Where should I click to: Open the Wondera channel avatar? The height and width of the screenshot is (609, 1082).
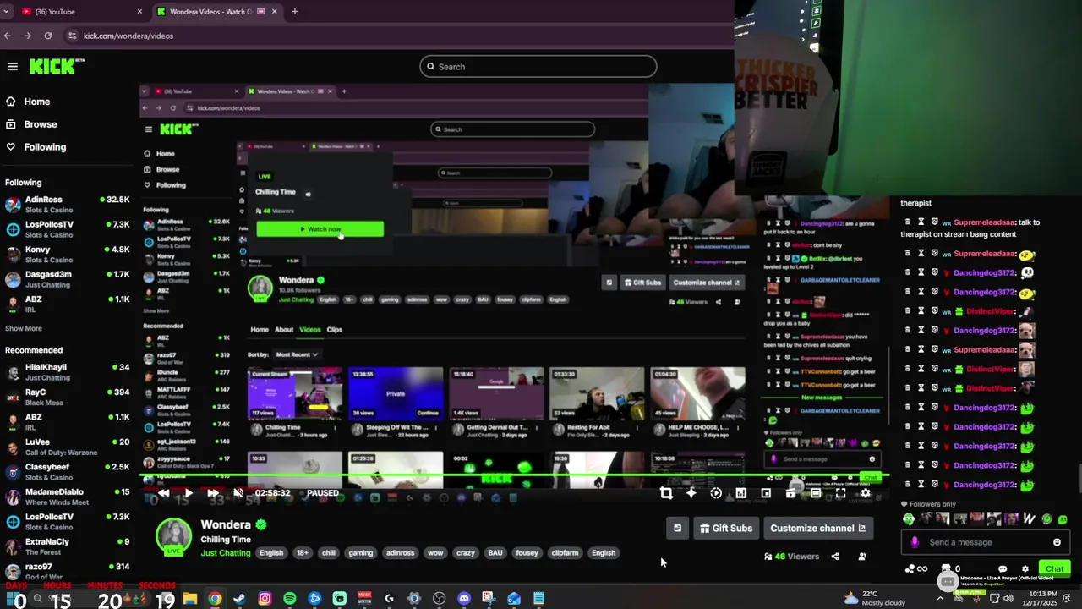coord(173,536)
